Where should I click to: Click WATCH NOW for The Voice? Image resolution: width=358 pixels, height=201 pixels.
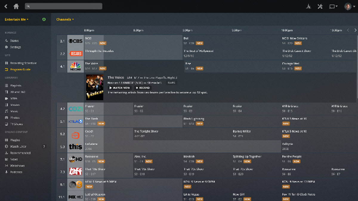(119, 88)
